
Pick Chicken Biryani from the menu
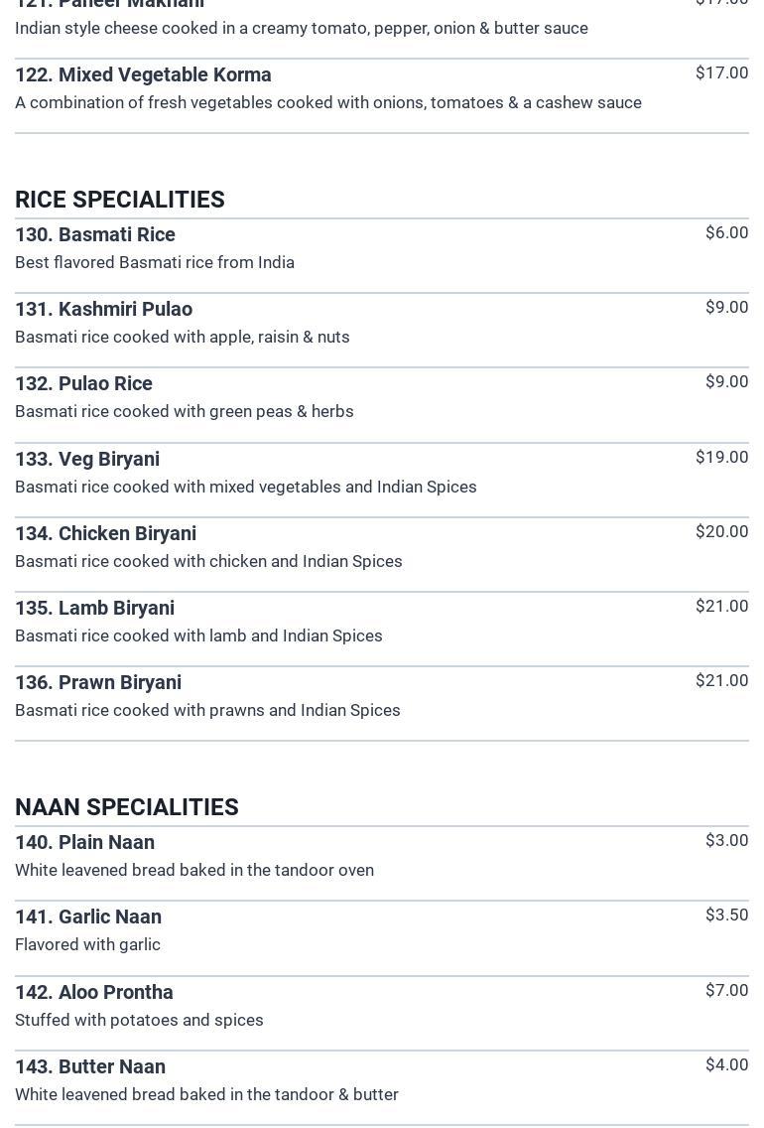[x=105, y=533]
